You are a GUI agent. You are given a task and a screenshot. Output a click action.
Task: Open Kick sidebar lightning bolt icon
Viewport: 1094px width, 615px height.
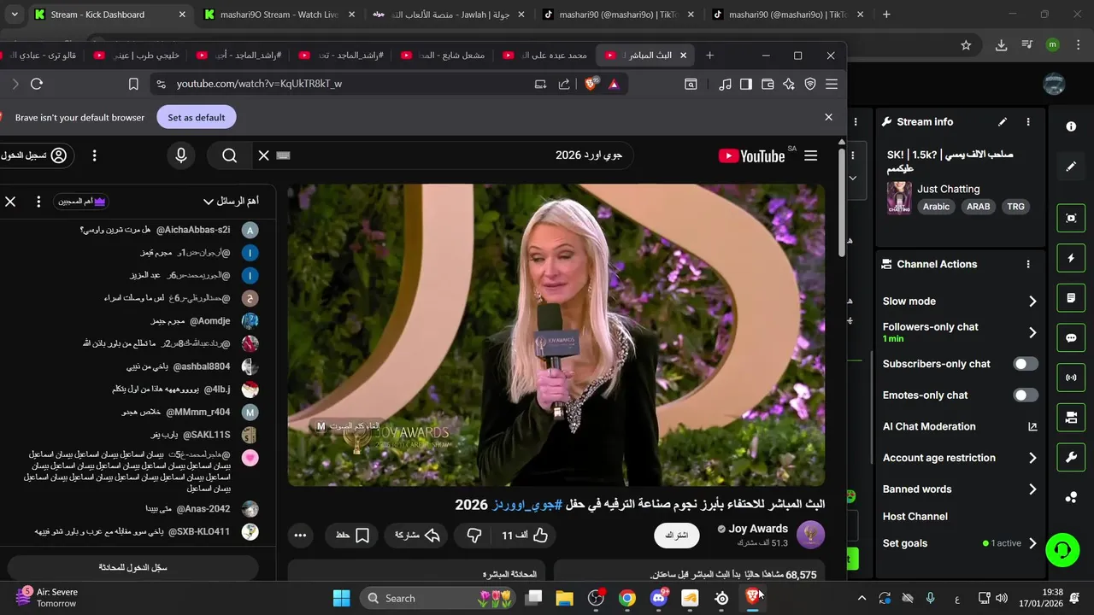1071,258
